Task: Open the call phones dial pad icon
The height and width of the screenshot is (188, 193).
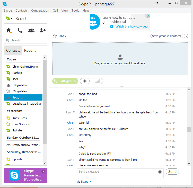Action: pyautogui.click(x=20, y=30)
